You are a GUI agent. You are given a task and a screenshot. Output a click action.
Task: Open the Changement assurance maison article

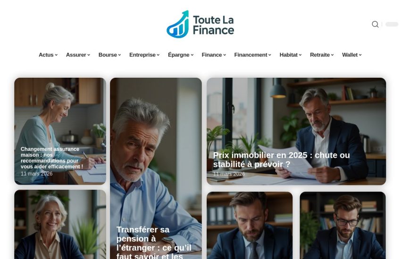click(52, 158)
